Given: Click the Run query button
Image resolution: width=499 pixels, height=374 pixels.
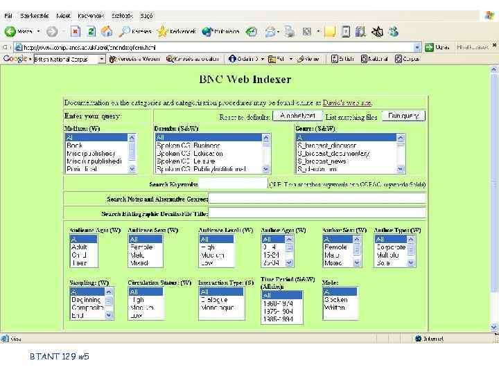Looking at the screenshot, I should (x=403, y=116).
